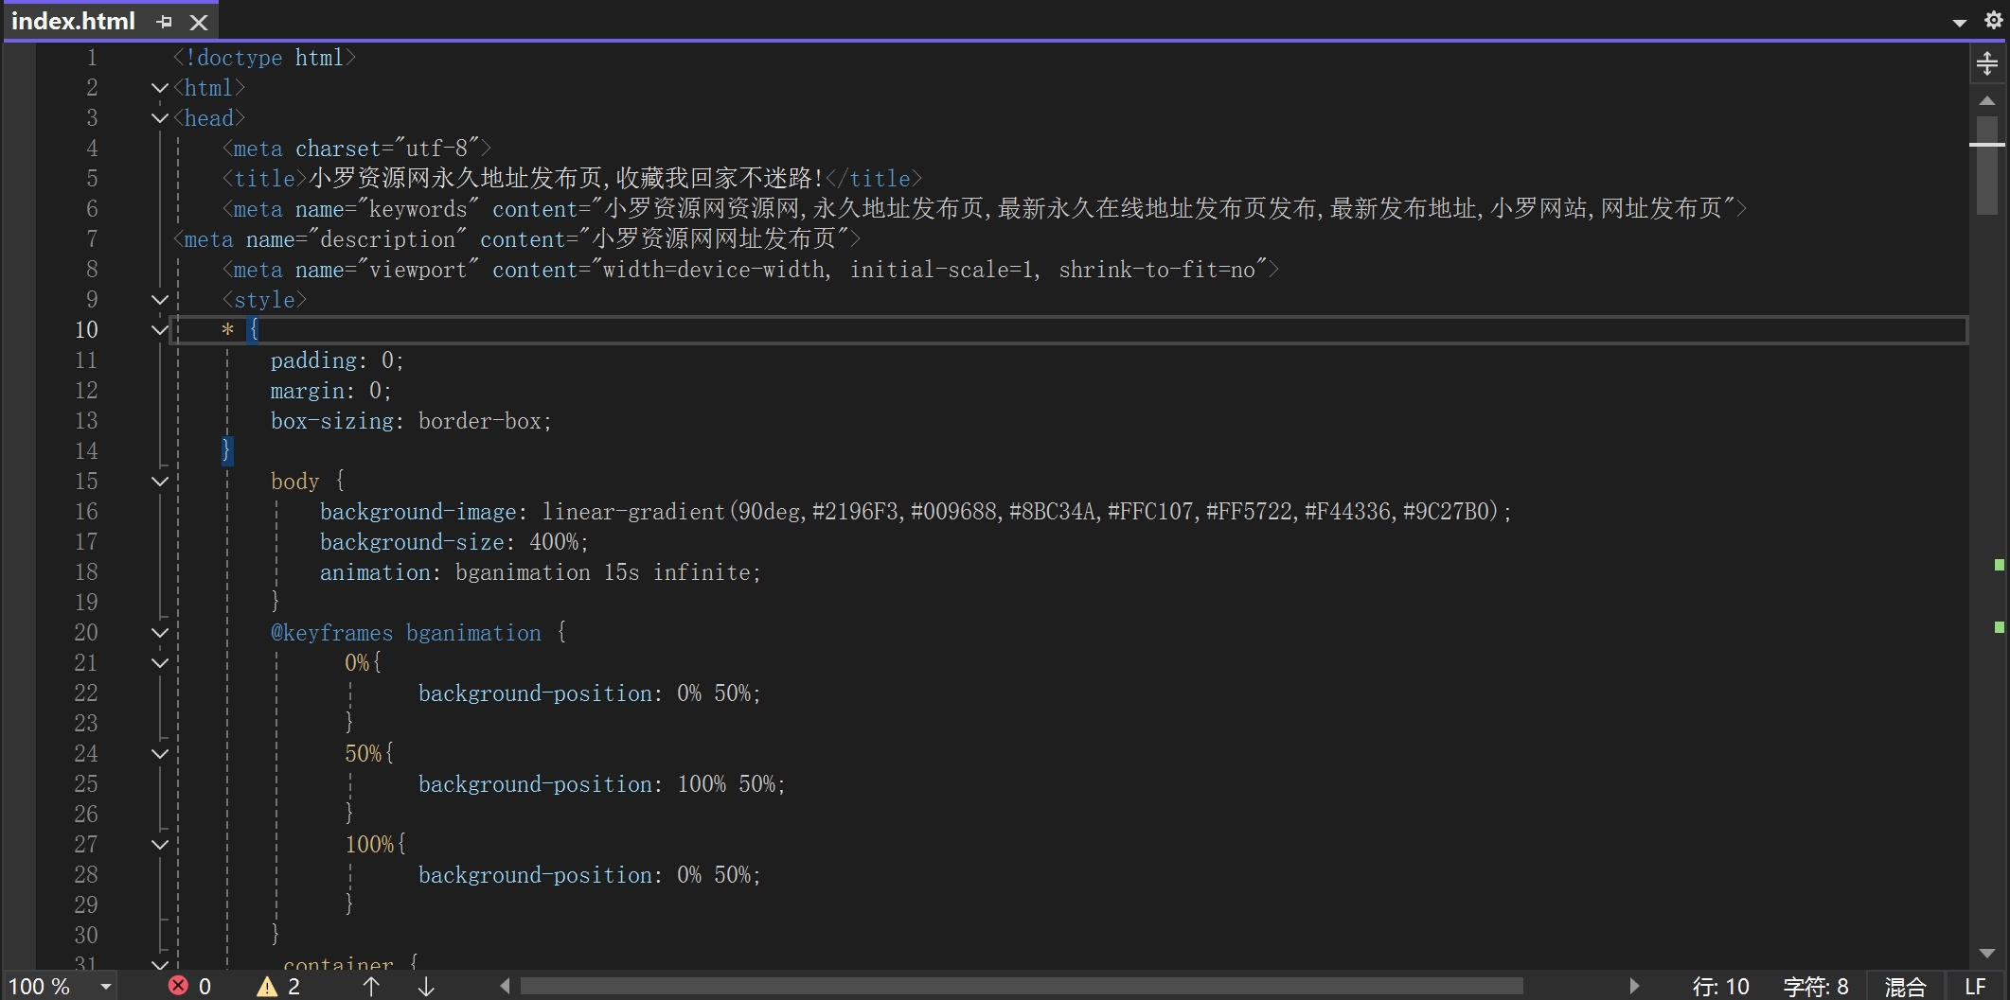Click 'background-position: 0% 50%;' on line 28
Viewport: 2010px width, 1000px height.
[x=590, y=875]
